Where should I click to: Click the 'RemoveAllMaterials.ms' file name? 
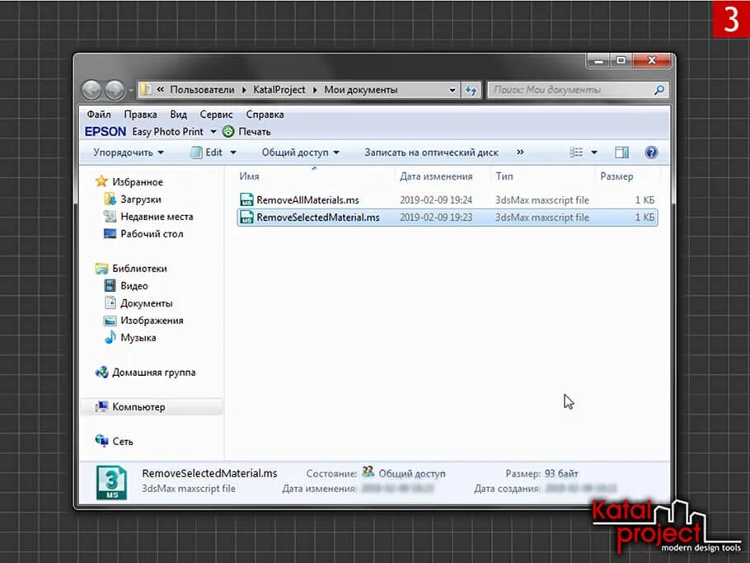pyautogui.click(x=307, y=200)
